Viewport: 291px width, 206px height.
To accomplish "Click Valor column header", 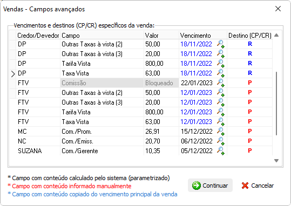I will coord(161,35).
